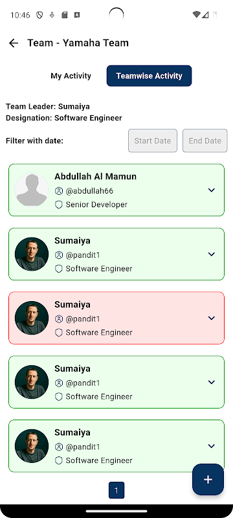Expand the last Sumaiya card chevron
The width and height of the screenshot is (233, 518).
click(212, 446)
